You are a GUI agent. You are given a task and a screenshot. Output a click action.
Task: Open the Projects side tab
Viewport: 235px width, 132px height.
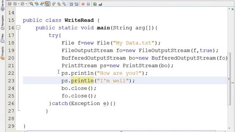pos(3,53)
